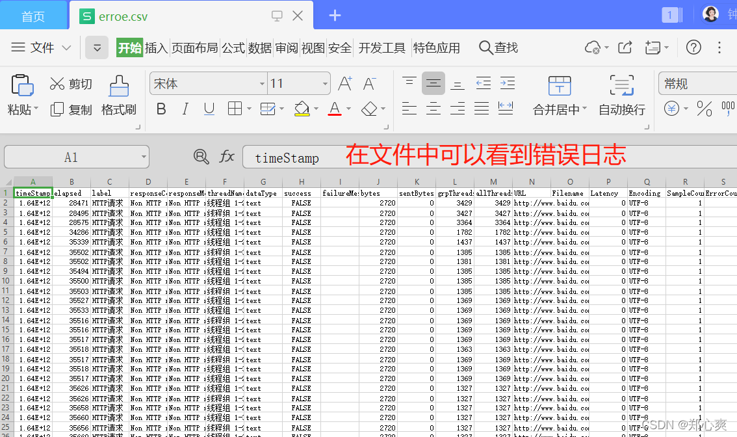Decrease indent icon
The width and height of the screenshot is (737, 437).
coord(483,83)
